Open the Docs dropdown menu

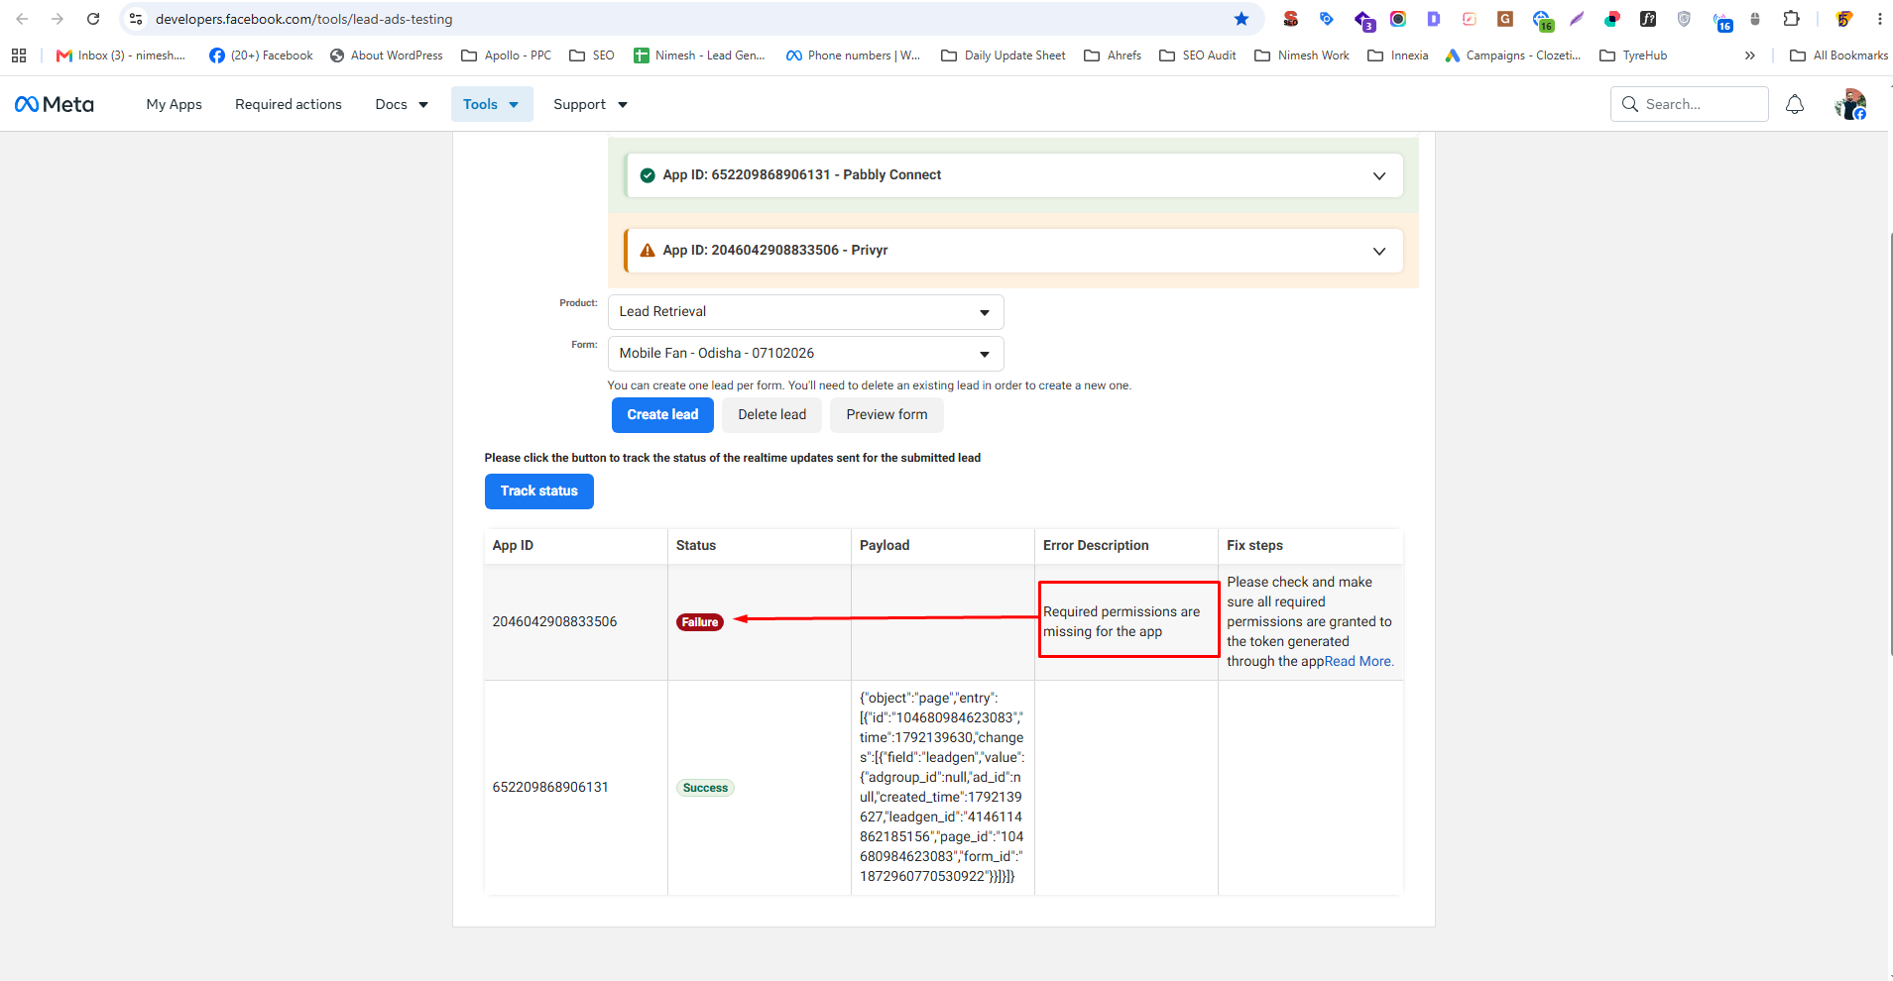tap(402, 104)
